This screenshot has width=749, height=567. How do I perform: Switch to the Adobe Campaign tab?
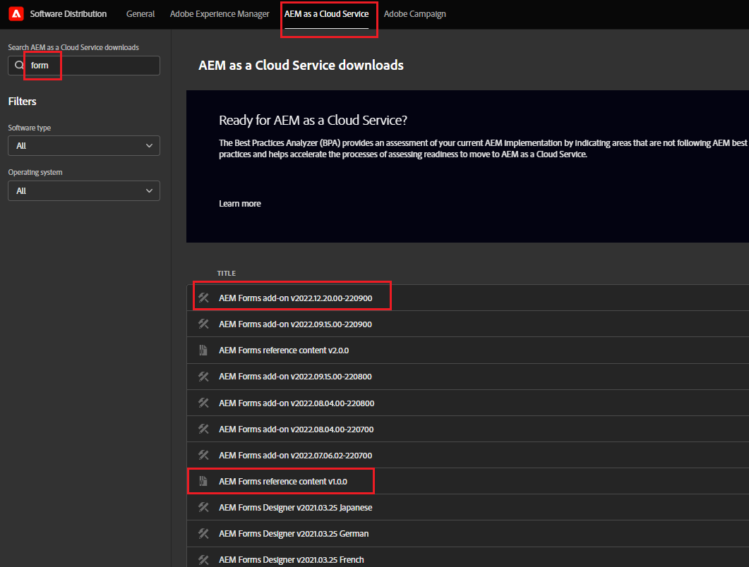coord(415,13)
